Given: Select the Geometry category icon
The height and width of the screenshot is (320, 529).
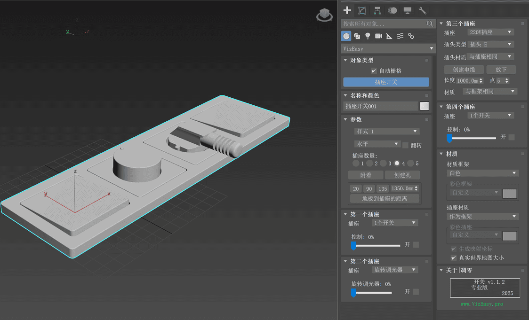Looking at the screenshot, I should coord(346,36).
